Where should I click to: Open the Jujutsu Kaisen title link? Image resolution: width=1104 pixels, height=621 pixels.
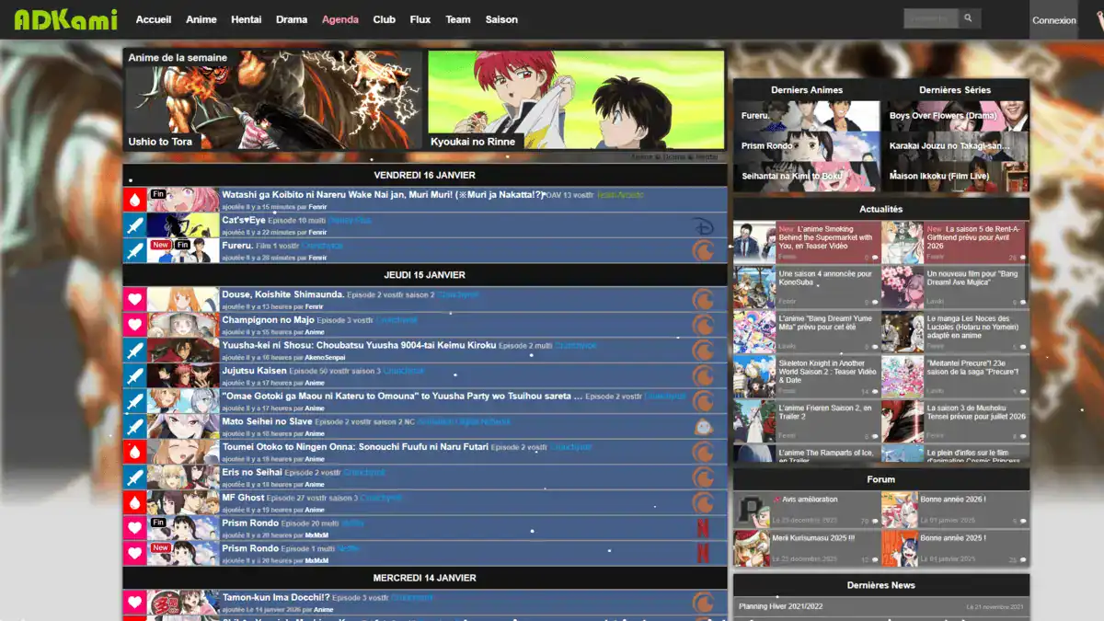[x=254, y=371]
